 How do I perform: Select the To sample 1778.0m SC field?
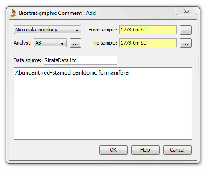click(148, 43)
